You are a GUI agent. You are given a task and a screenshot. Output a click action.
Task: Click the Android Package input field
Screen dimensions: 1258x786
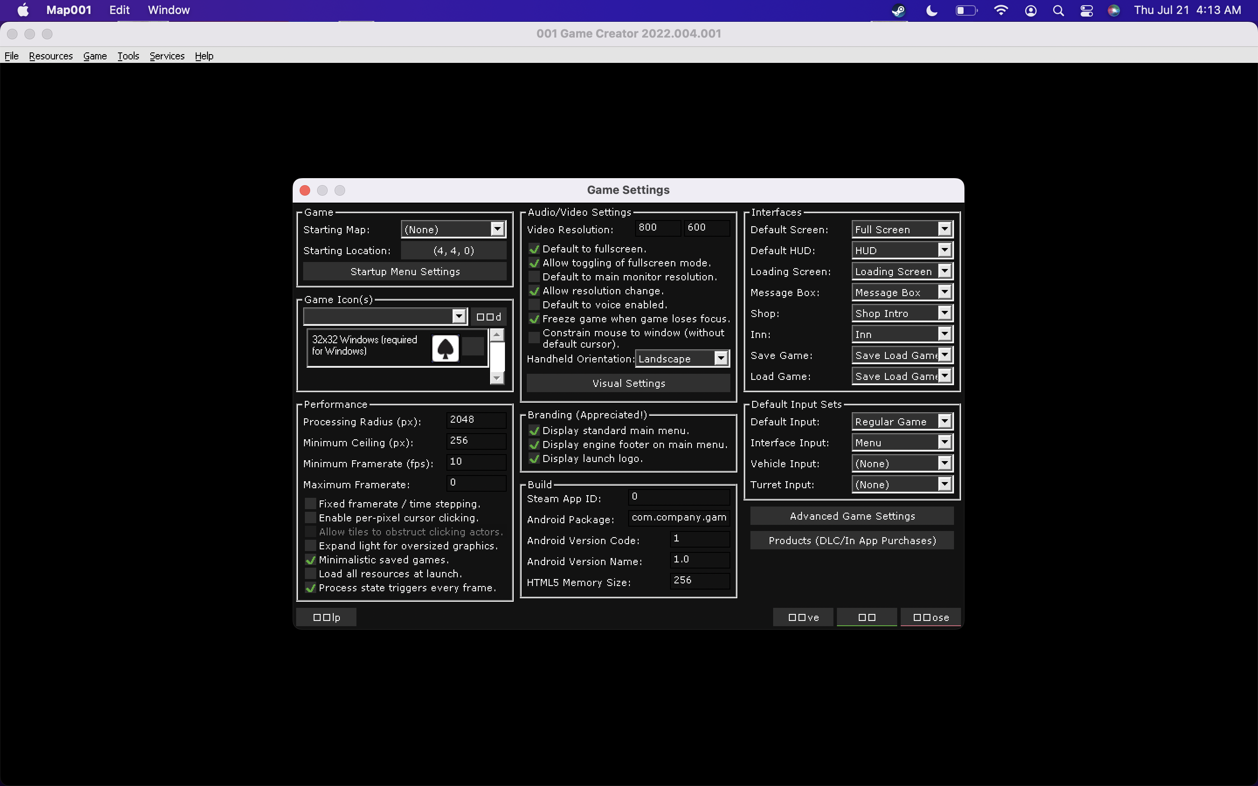point(679,518)
